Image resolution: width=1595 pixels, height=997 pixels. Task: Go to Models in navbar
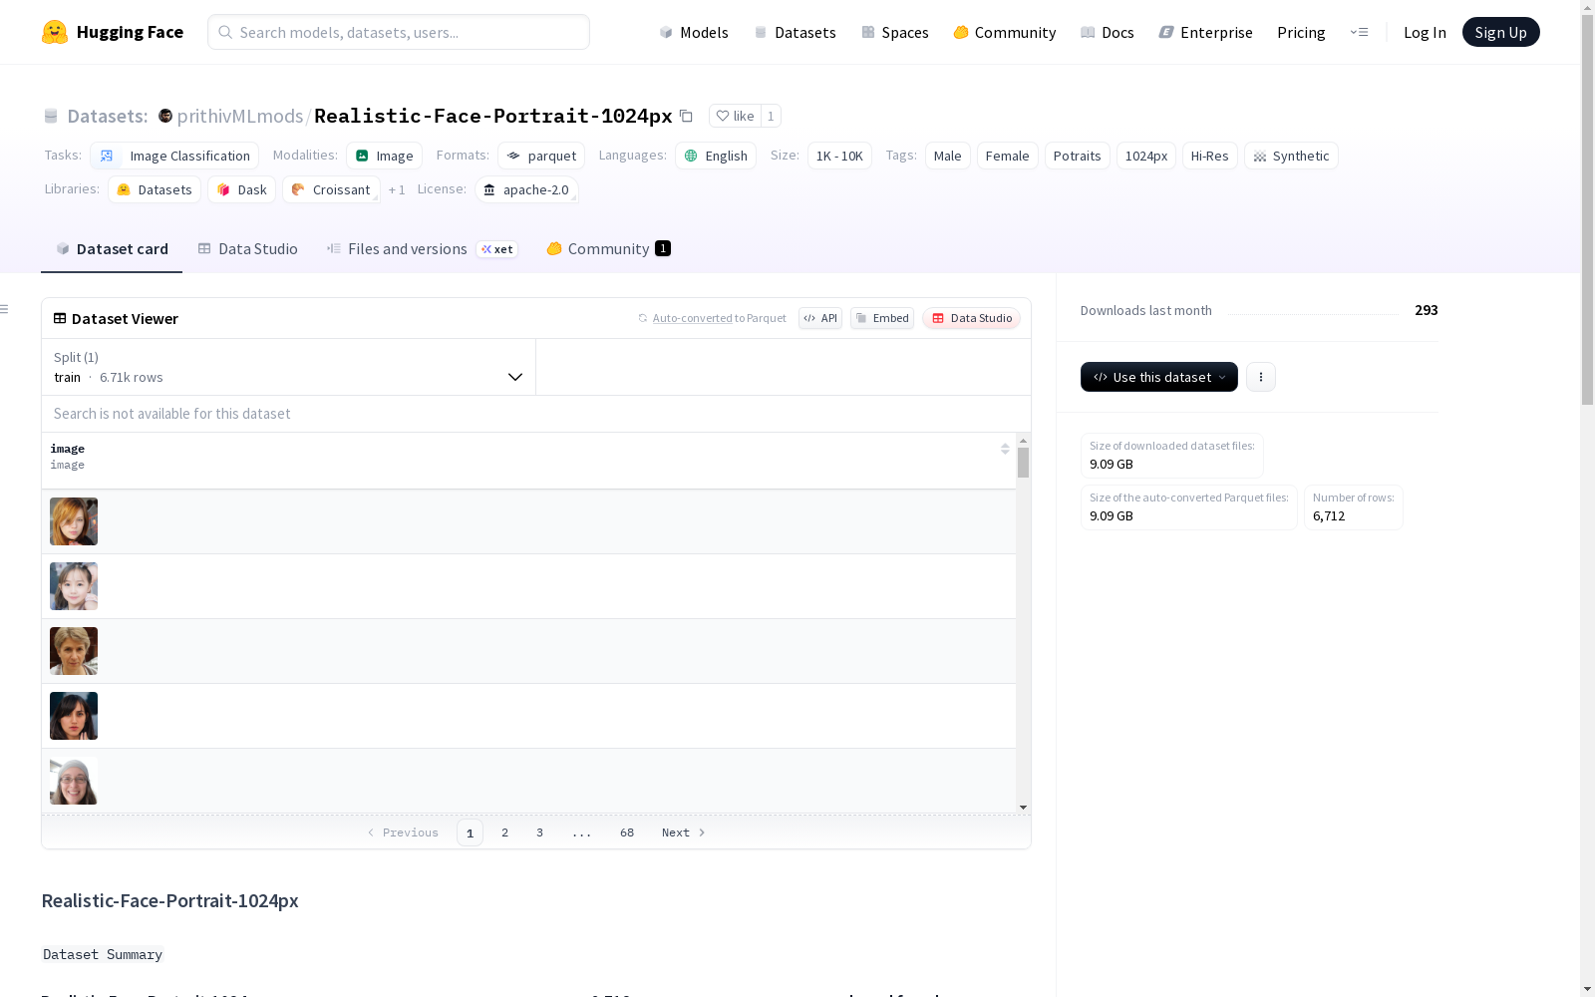(694, 32)
